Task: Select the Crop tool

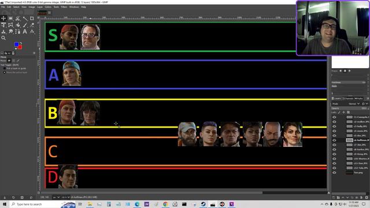Action: [x=32, y=18]
